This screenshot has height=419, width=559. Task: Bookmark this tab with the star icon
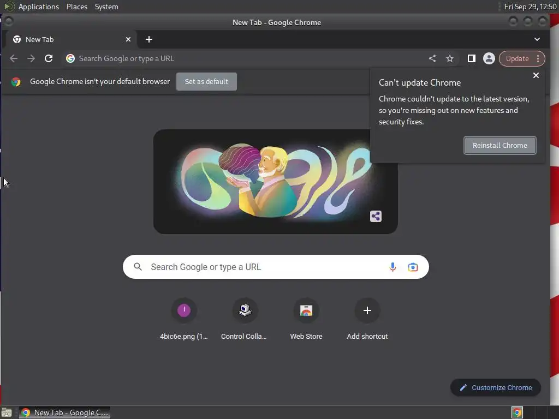point(450,58)
